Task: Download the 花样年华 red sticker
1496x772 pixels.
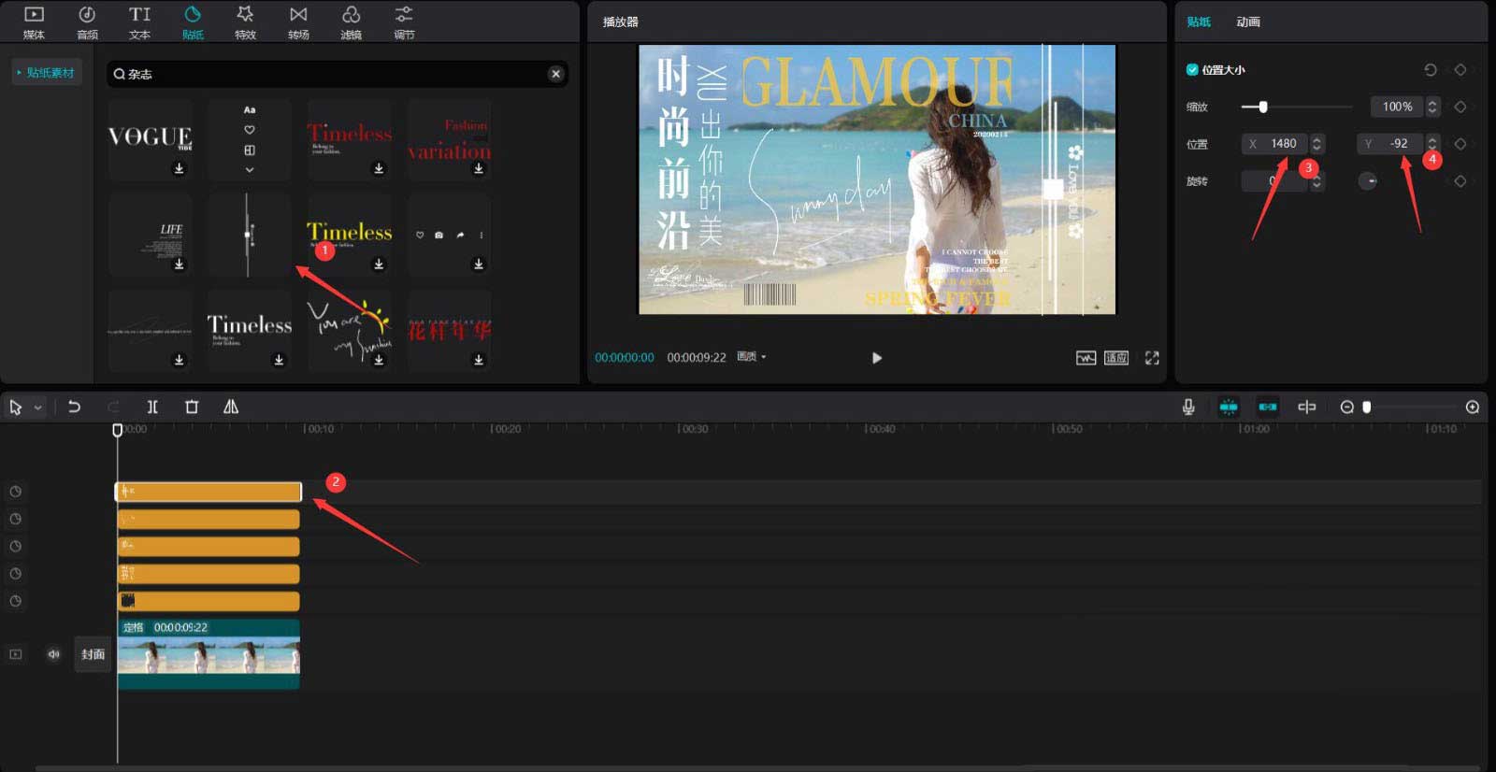Action: 479,360
